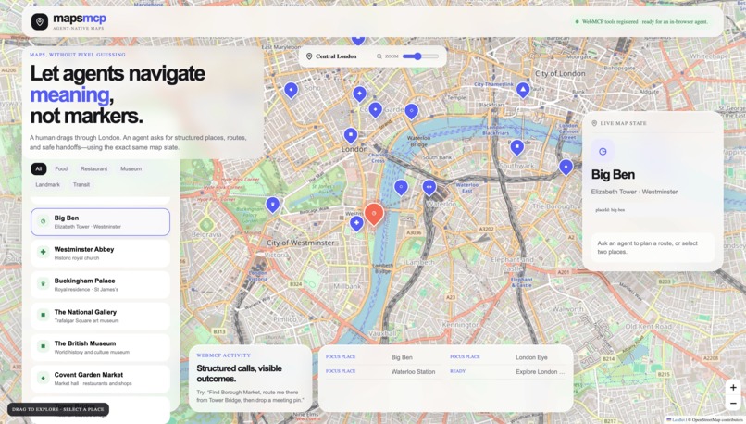Adjust the map zoom slider
This screenshot has width=746, height=424.
pyautogui.click(x=420, y=56)
